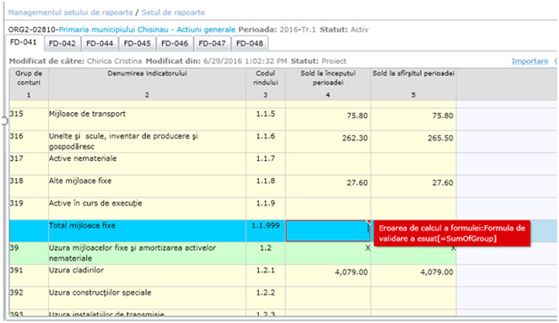Click end-period cell for Alte mijloace fixe

(x=414, y=186)
